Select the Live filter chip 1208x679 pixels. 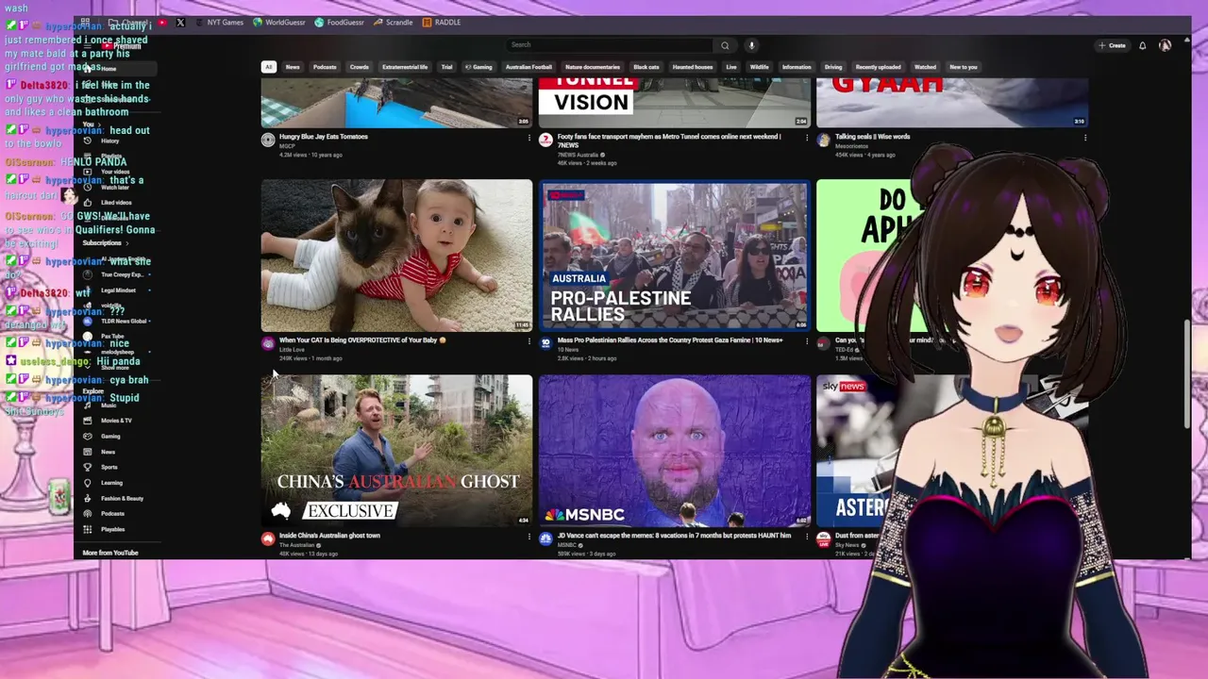pos(731,67)
